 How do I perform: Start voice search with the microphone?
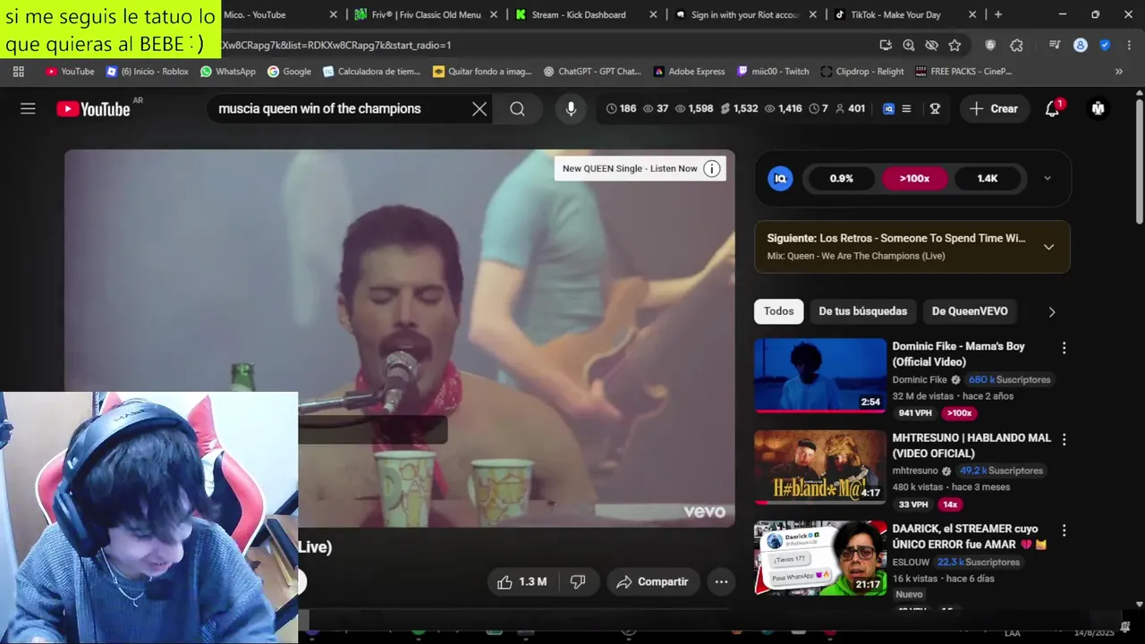[x=571, y=109]
